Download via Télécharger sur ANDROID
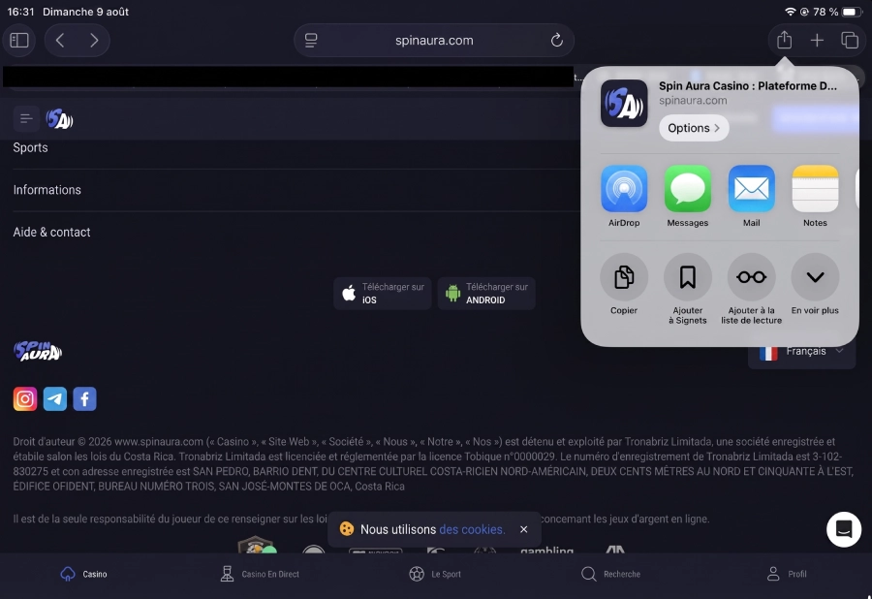 (486, 293)
